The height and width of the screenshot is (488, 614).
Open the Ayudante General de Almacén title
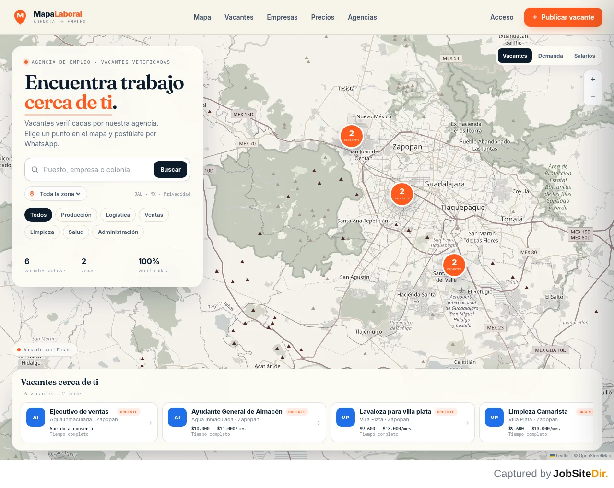(237, 412)
